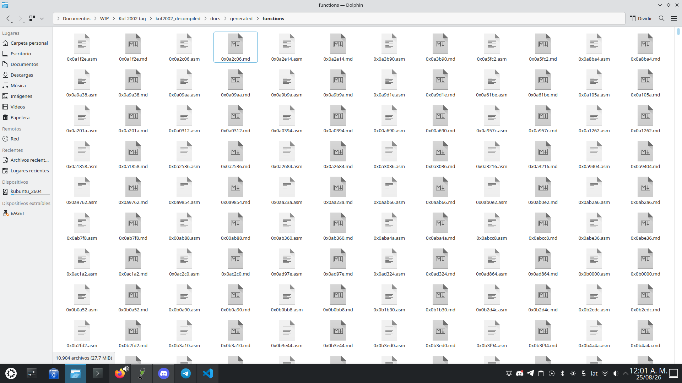Expand subfolder arrow after kof2002_decompiled
This screenshot has height=383, width=682.
[205, 18]
